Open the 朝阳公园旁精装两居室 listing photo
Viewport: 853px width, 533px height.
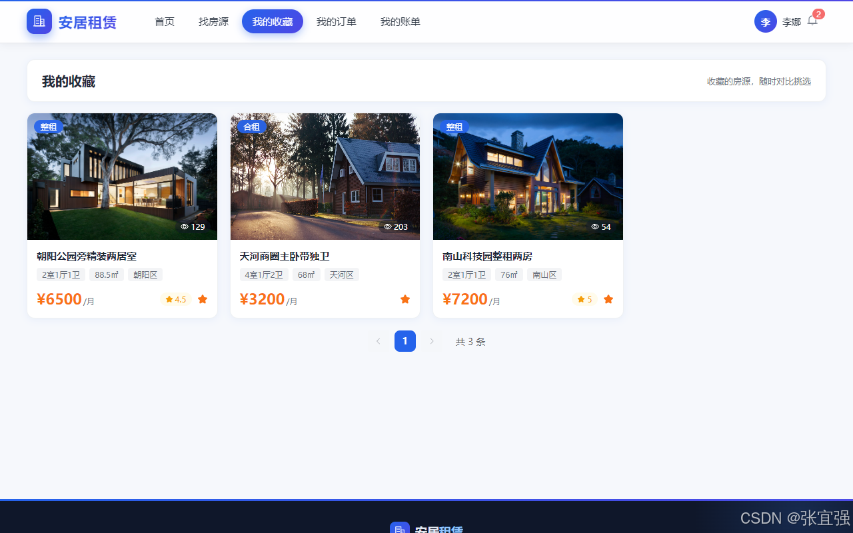point(122,177)
